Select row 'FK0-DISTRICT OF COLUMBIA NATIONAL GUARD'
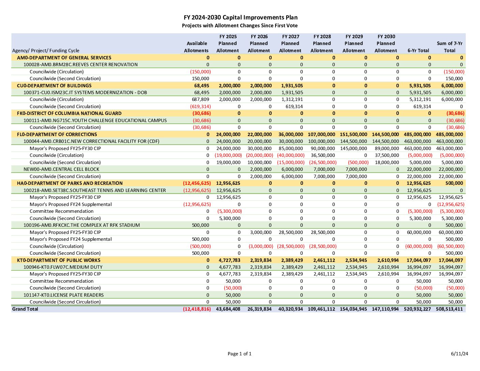This screenshot has width=480, height=371. (238, 113)
